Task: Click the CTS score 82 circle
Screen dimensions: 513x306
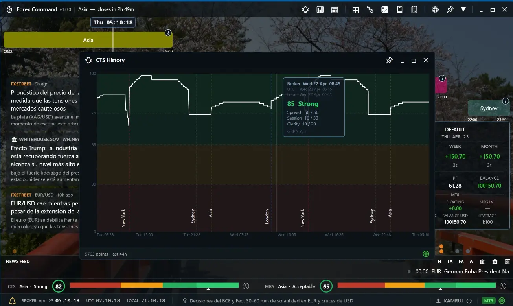Action: tap(59, 286)
